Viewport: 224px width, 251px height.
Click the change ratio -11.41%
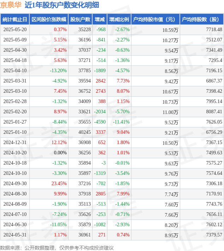[x=121, y=122]
